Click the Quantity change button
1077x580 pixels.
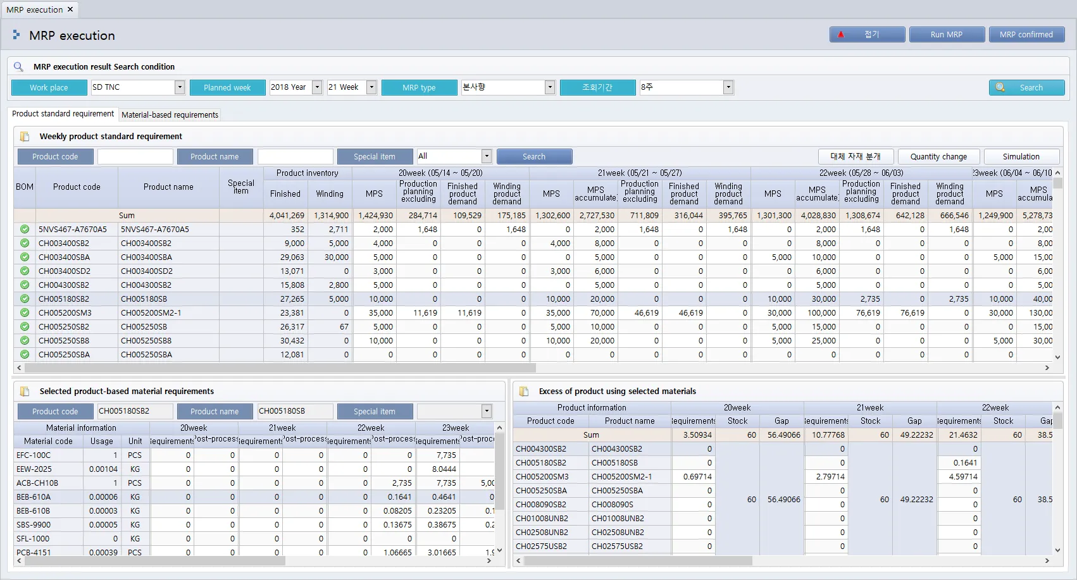pos(938,156)
